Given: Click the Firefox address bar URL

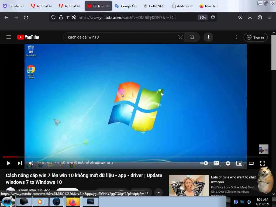Looking at the screenshot, I should pos(127,18).
